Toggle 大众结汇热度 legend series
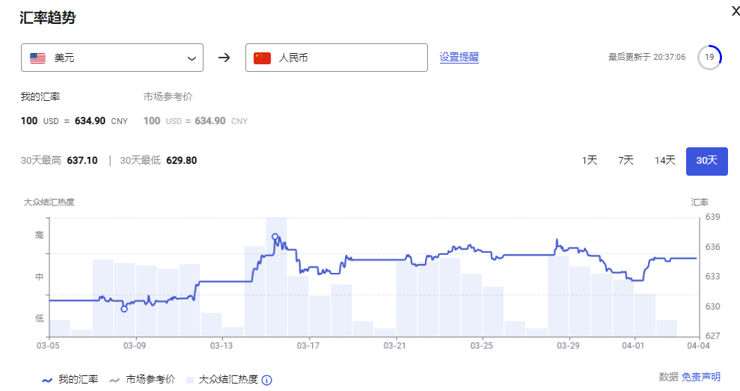This screenshot has width=740, height=391. tap(222, 380)
